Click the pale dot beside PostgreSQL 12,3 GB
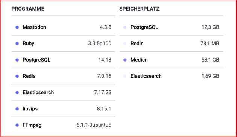Viewport: 237px width, 137px height. click(125, 27)
